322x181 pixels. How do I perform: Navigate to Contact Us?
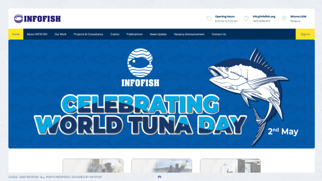pyautogui.click(x=219, y=34)
